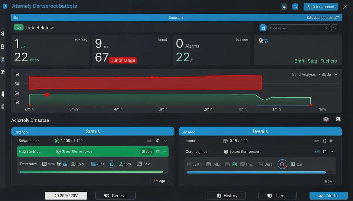Click the globe icon in the left sidebar
The height and width of the screenshot is (201, 353).
click(2, 72)
